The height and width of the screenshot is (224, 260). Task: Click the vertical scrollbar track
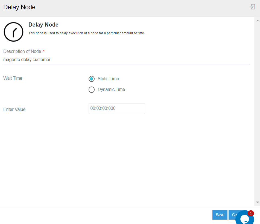click(x=257, y=110)
